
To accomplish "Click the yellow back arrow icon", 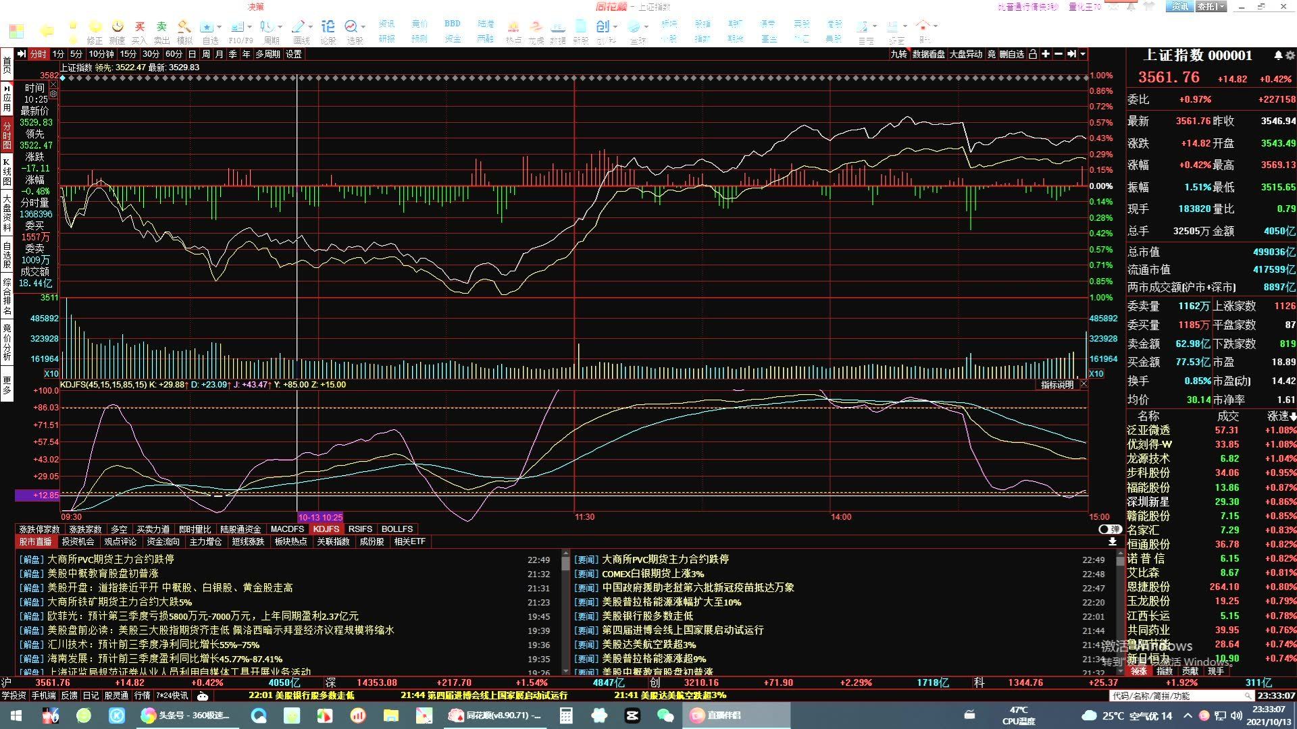I will pos(47,30).
